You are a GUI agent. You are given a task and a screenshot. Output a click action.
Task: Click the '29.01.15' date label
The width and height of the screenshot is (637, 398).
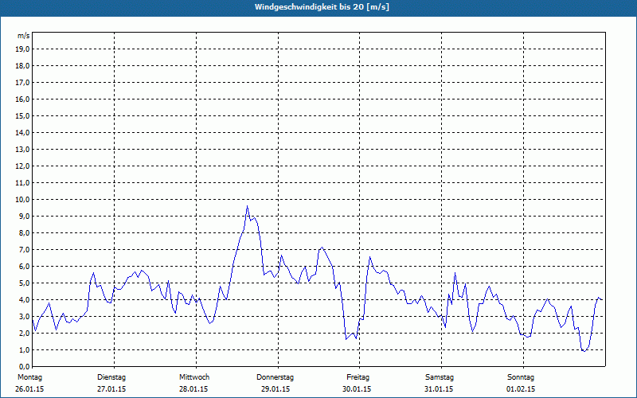coord(276,389)
